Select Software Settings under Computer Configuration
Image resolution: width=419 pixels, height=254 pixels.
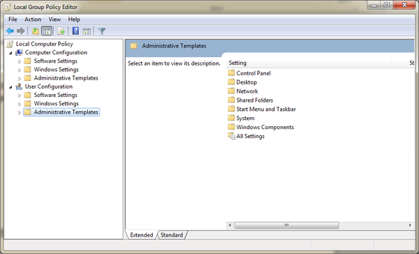tap(56, 61)
